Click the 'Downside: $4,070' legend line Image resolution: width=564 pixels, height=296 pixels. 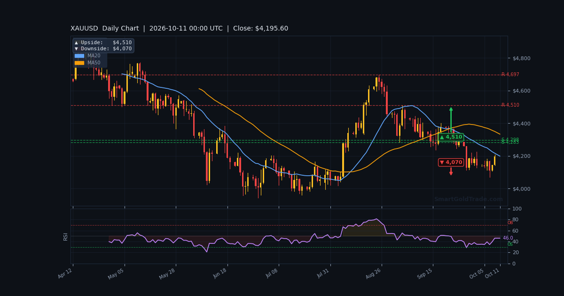(103, 49)
